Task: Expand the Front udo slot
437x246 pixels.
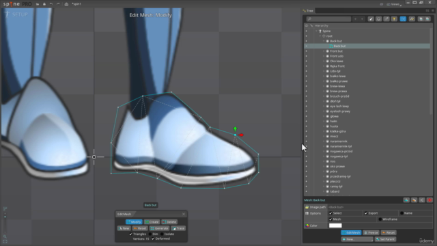Action: click(x=324, y=56)
